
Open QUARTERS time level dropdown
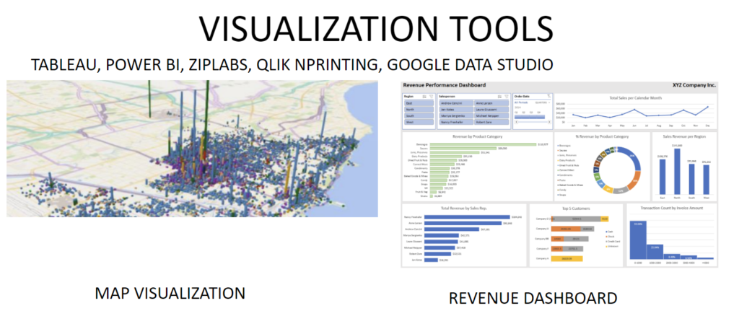coord(543,102)
